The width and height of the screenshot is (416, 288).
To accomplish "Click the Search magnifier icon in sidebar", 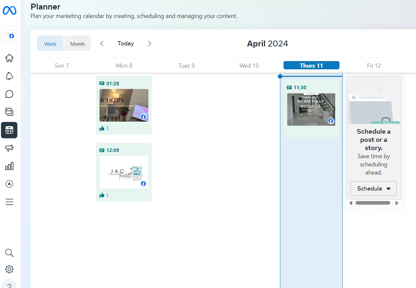I will (9, 253).
